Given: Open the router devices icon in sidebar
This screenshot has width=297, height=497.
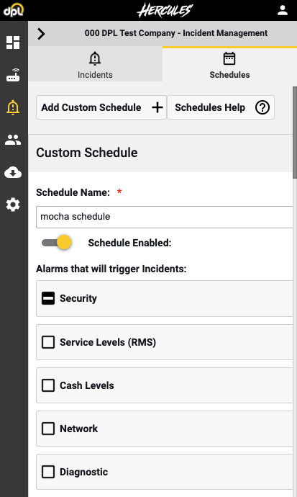Looking at the screenshot, I should (13, 75).
